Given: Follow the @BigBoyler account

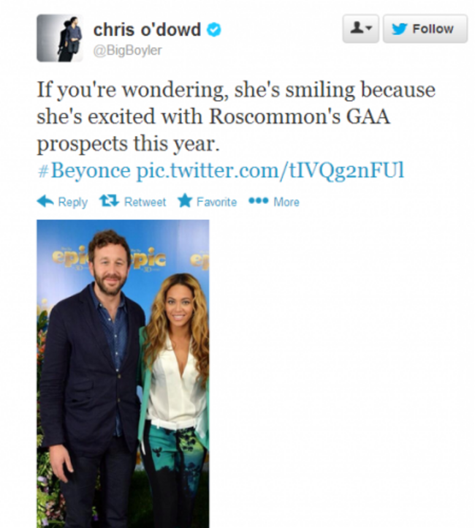Looking at the screenshot, I should pos(425,29).
